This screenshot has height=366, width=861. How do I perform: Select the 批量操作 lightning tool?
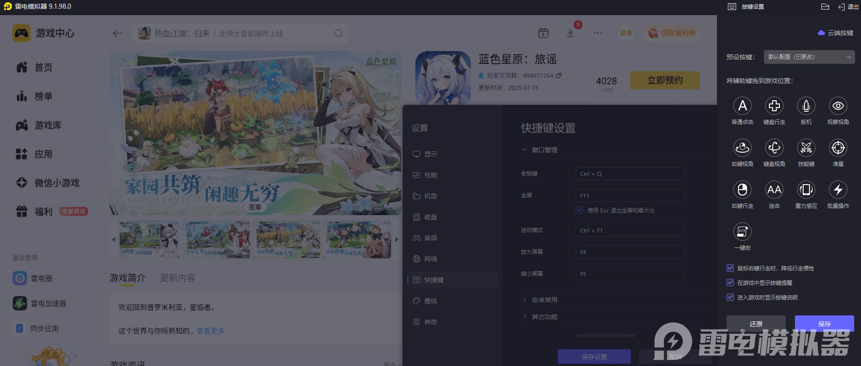pos(838,190)
